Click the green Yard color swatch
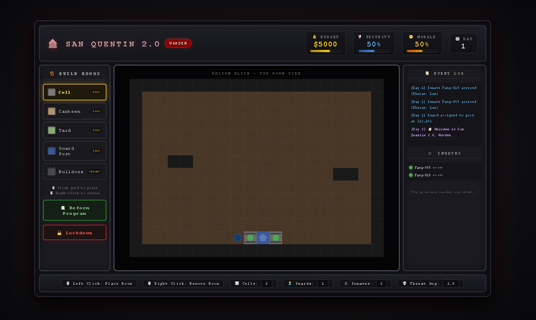 52,130
